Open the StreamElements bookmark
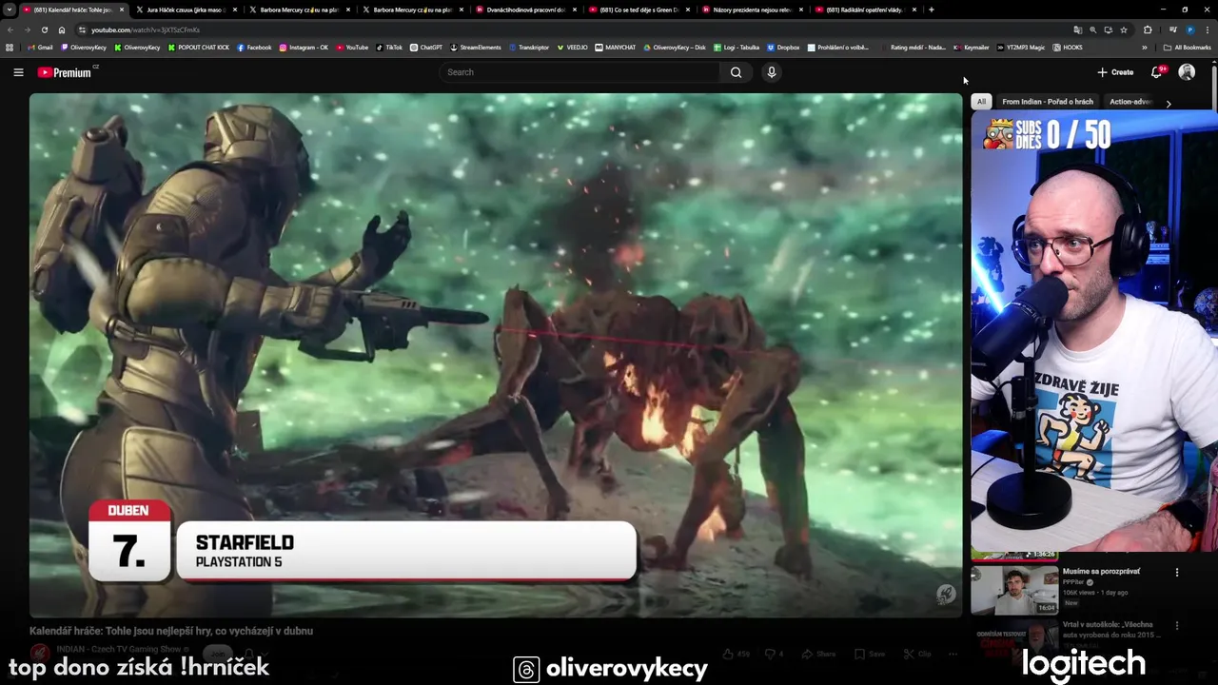The image size is (1218, 685). (476, 48)
